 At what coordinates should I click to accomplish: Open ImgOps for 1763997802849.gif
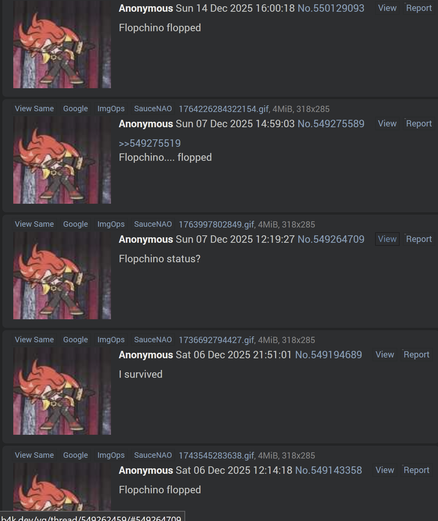[111, 224]
